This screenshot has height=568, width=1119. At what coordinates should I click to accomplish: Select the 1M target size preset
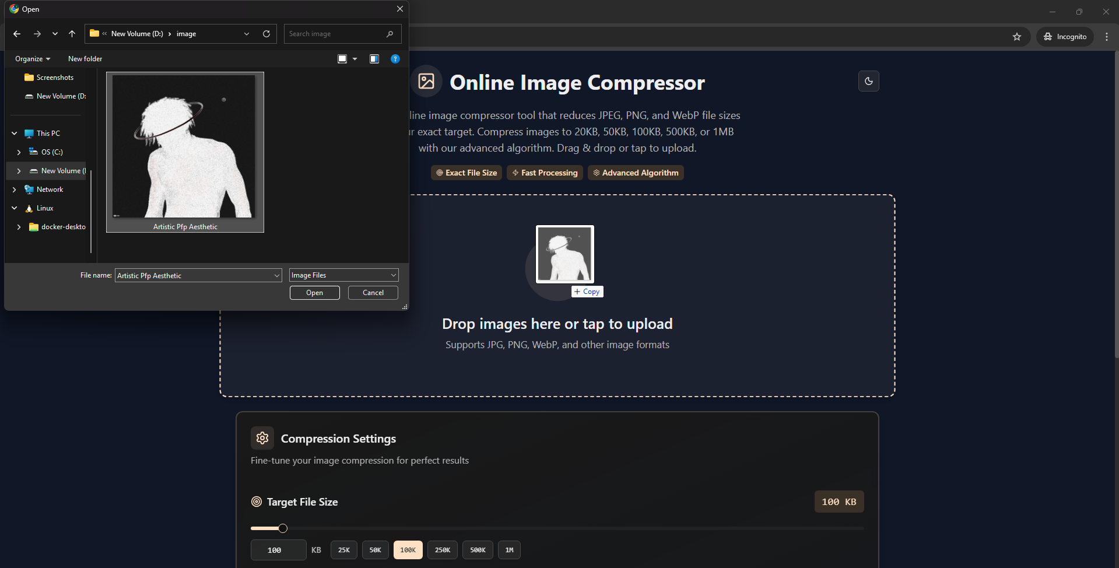(x=508, y=549)
